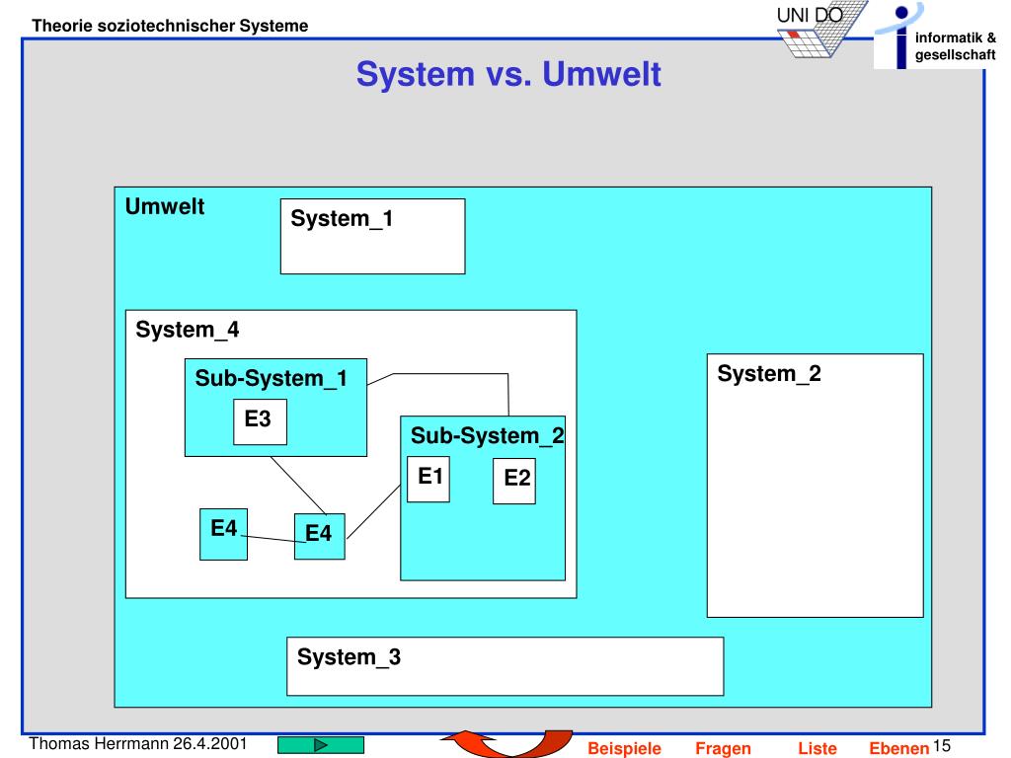
Task: Click the footer Thomas Herrmann 26.4.2001
Action: coord(138,744)
